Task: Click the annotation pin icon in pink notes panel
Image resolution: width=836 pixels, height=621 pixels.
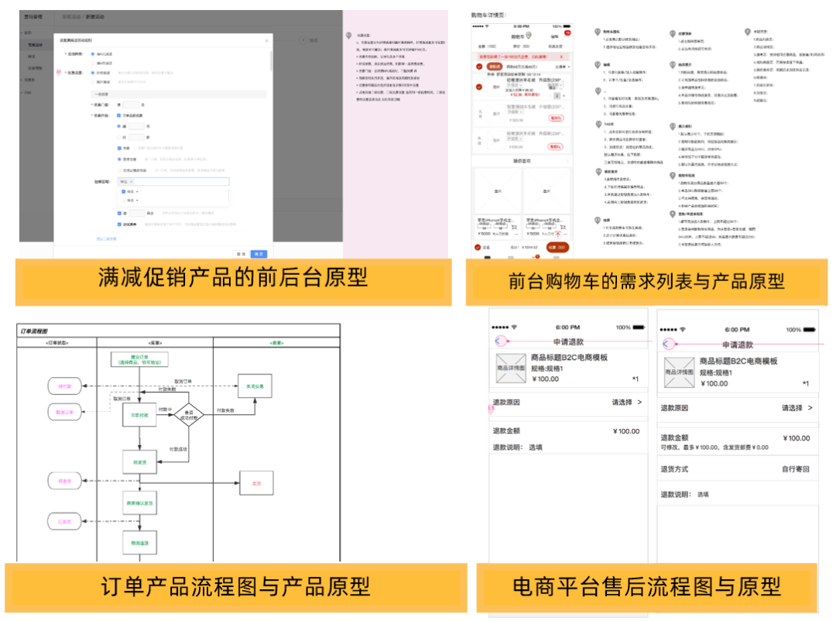Action: 348,35
